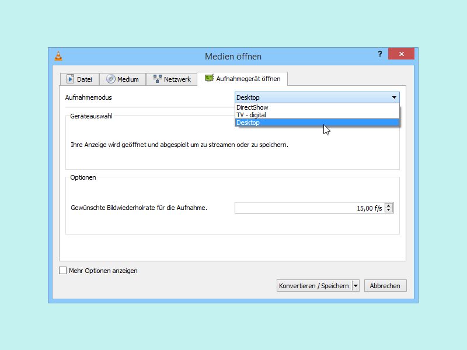The height and width of the screenshot is (350, 467).
Task: Enable Mehr Optionen anzeigen checkbox
Action: click(63, 271)
